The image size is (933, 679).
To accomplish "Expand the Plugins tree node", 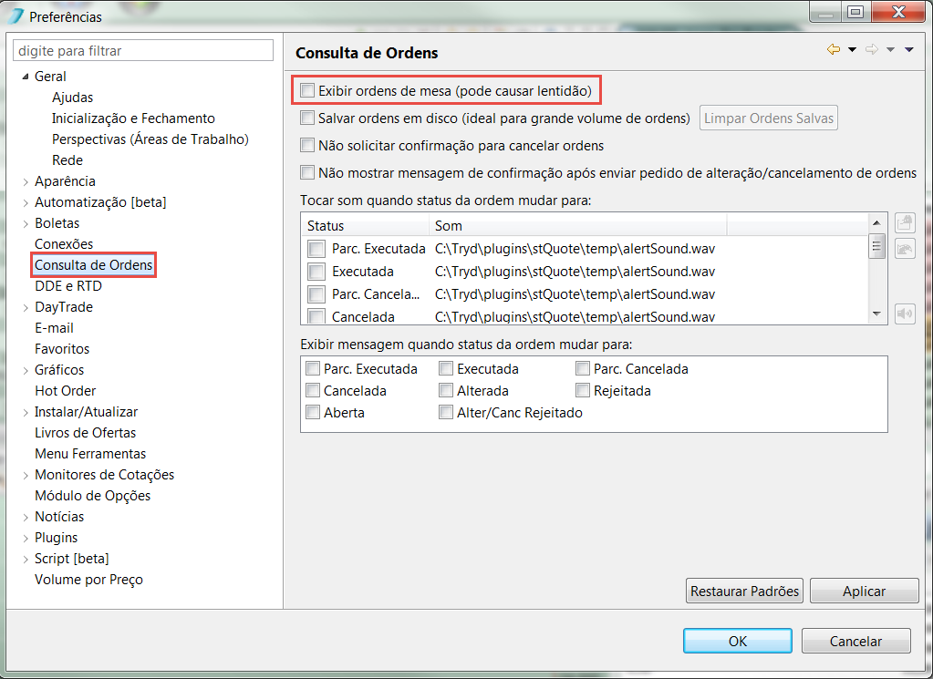I will point(25,538).
